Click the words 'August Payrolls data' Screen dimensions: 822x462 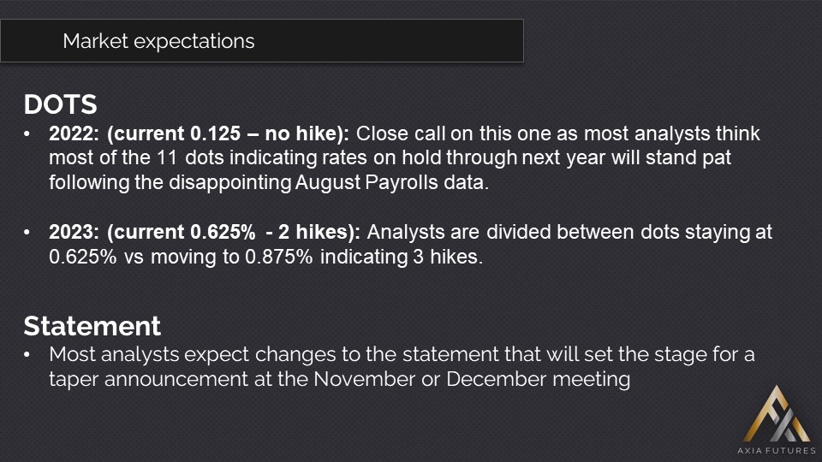[x=412, y=184]
